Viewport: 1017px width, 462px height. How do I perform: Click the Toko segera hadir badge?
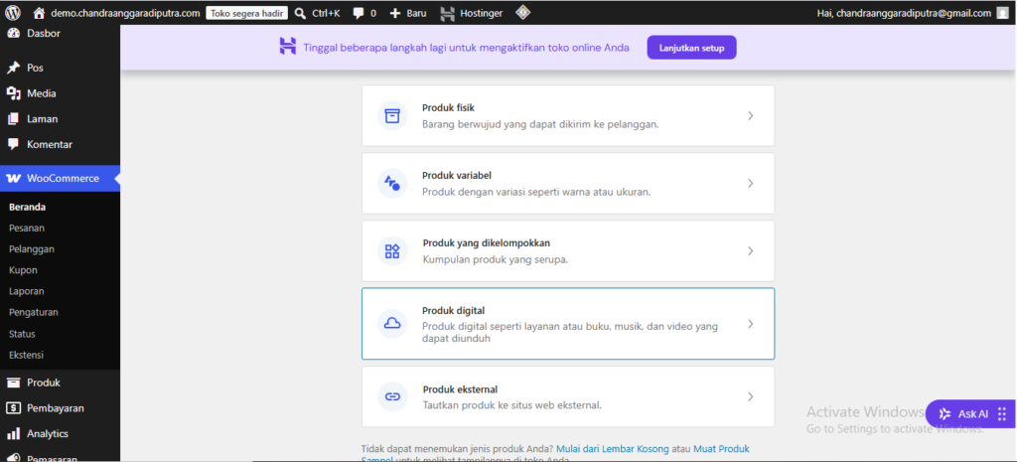pos(247,13)
